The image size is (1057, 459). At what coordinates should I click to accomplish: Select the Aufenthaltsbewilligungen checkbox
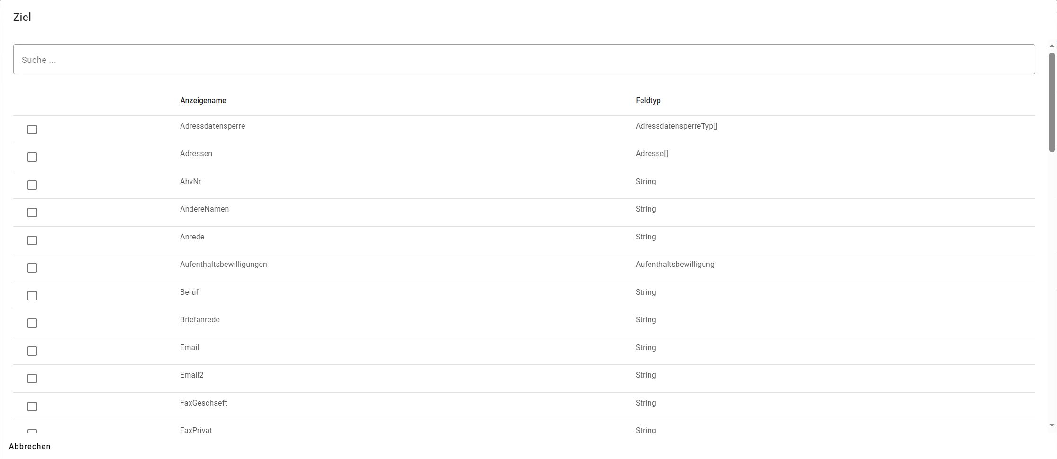[x=32, y=268]
